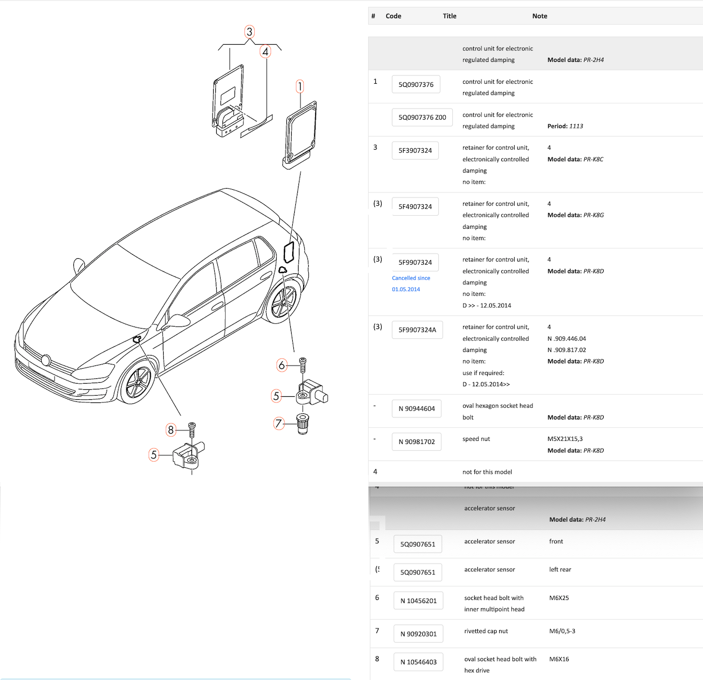
Task: Select callout number 8 in the diagram
Action: coord(171,430)
